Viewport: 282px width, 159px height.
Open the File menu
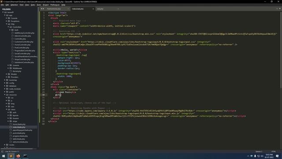(x=2, y=5)
